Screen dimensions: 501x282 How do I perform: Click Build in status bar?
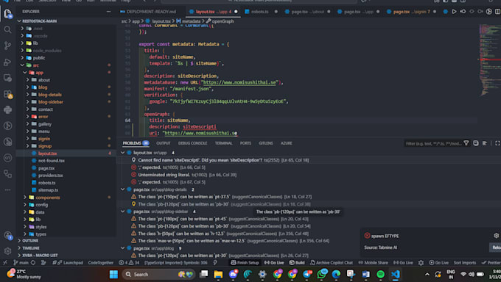pos(297,263)
